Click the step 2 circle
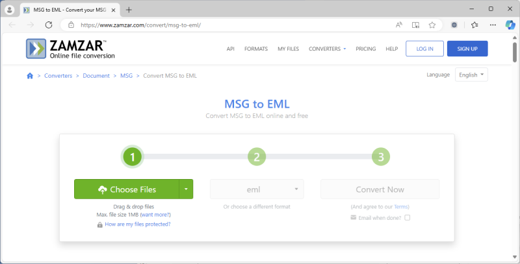 pos(257,157)
